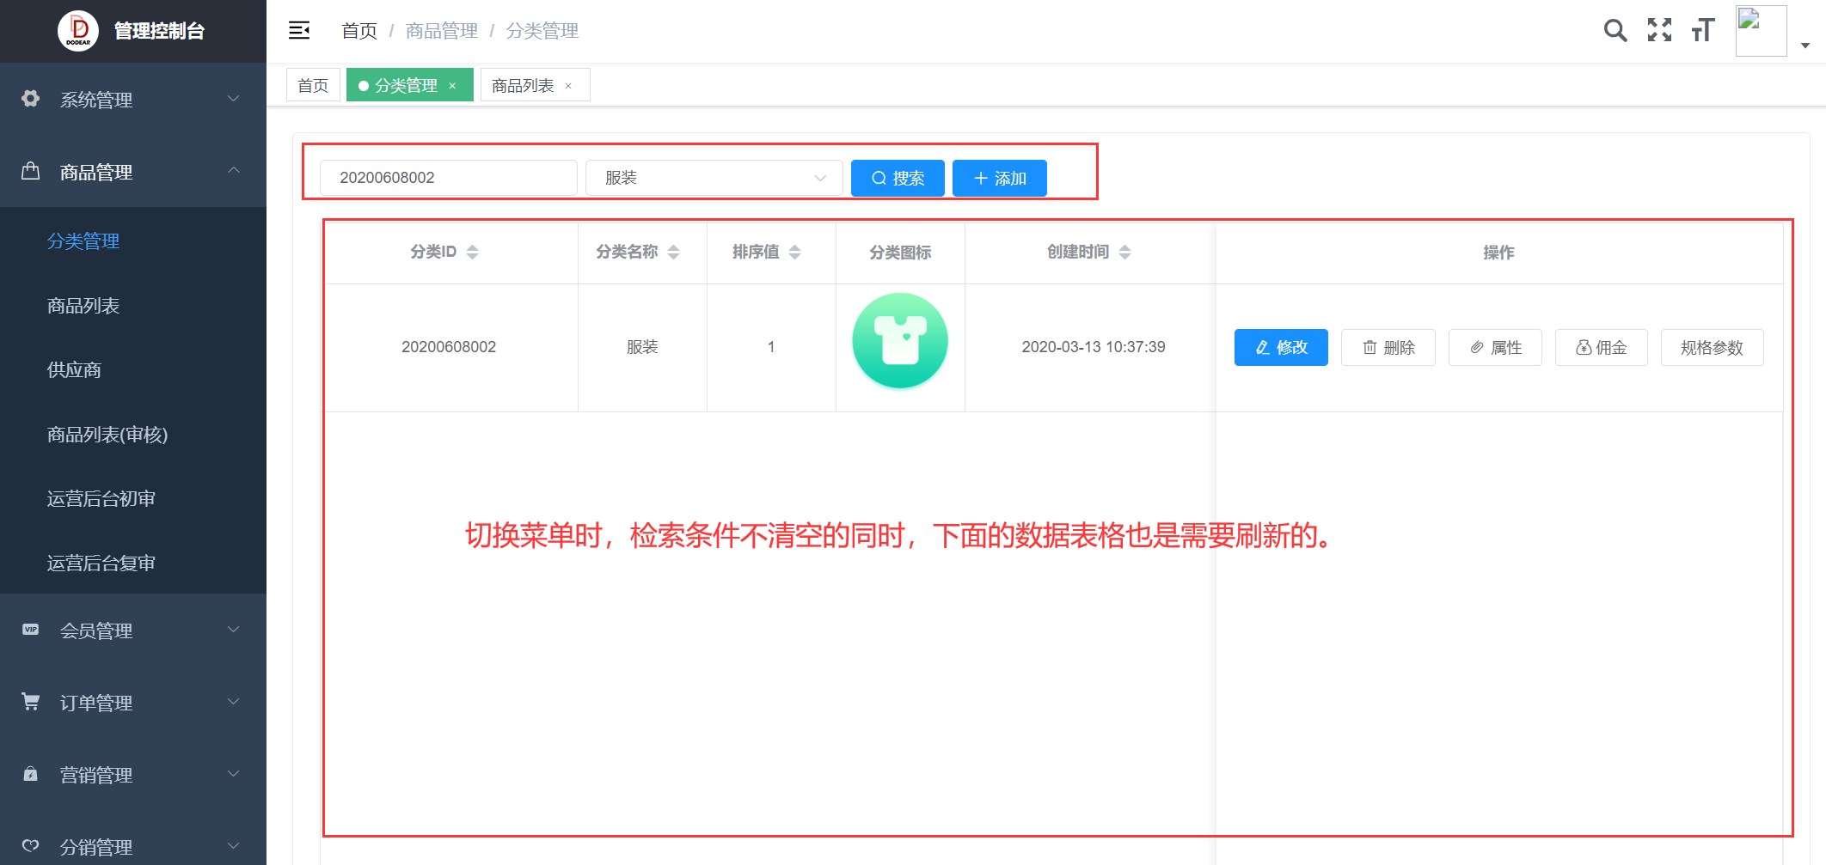Toggle sorting on the 创建时间 column

[1125, 252]
